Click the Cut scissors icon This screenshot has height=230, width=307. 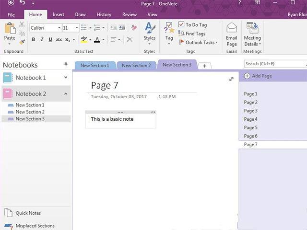22,24
